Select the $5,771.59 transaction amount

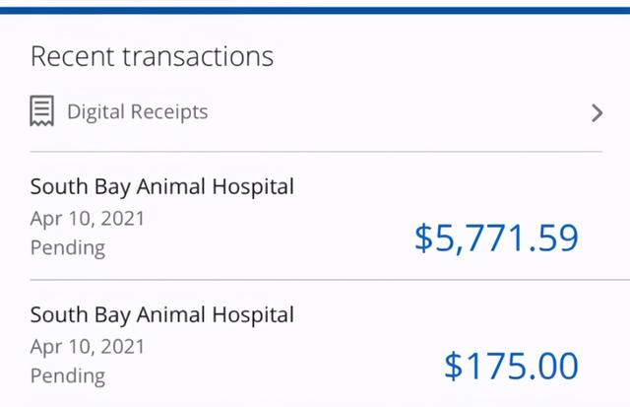pyautogui.click(x=496, y=238)
